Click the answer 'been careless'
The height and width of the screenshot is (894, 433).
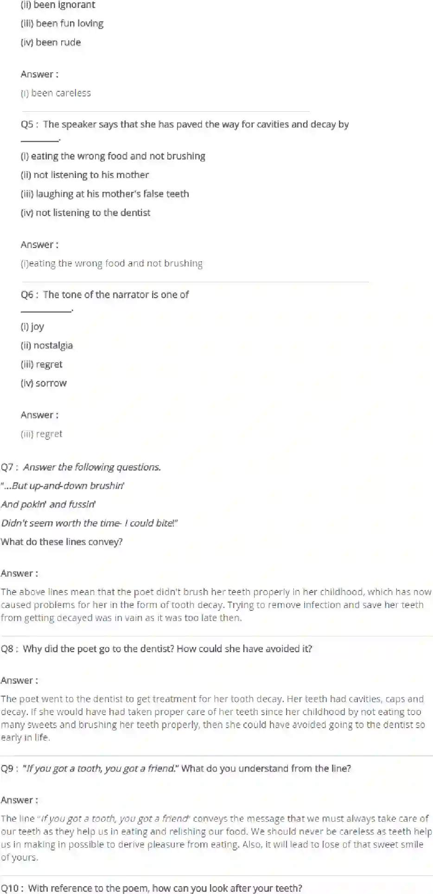click(x=56, y=93)
